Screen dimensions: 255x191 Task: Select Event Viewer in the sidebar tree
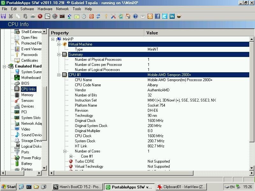(31, 49)
